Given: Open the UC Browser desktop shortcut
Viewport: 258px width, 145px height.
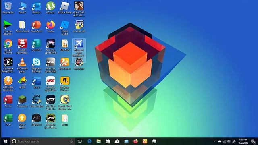Looking at the screenshot, I should point(64,64).
